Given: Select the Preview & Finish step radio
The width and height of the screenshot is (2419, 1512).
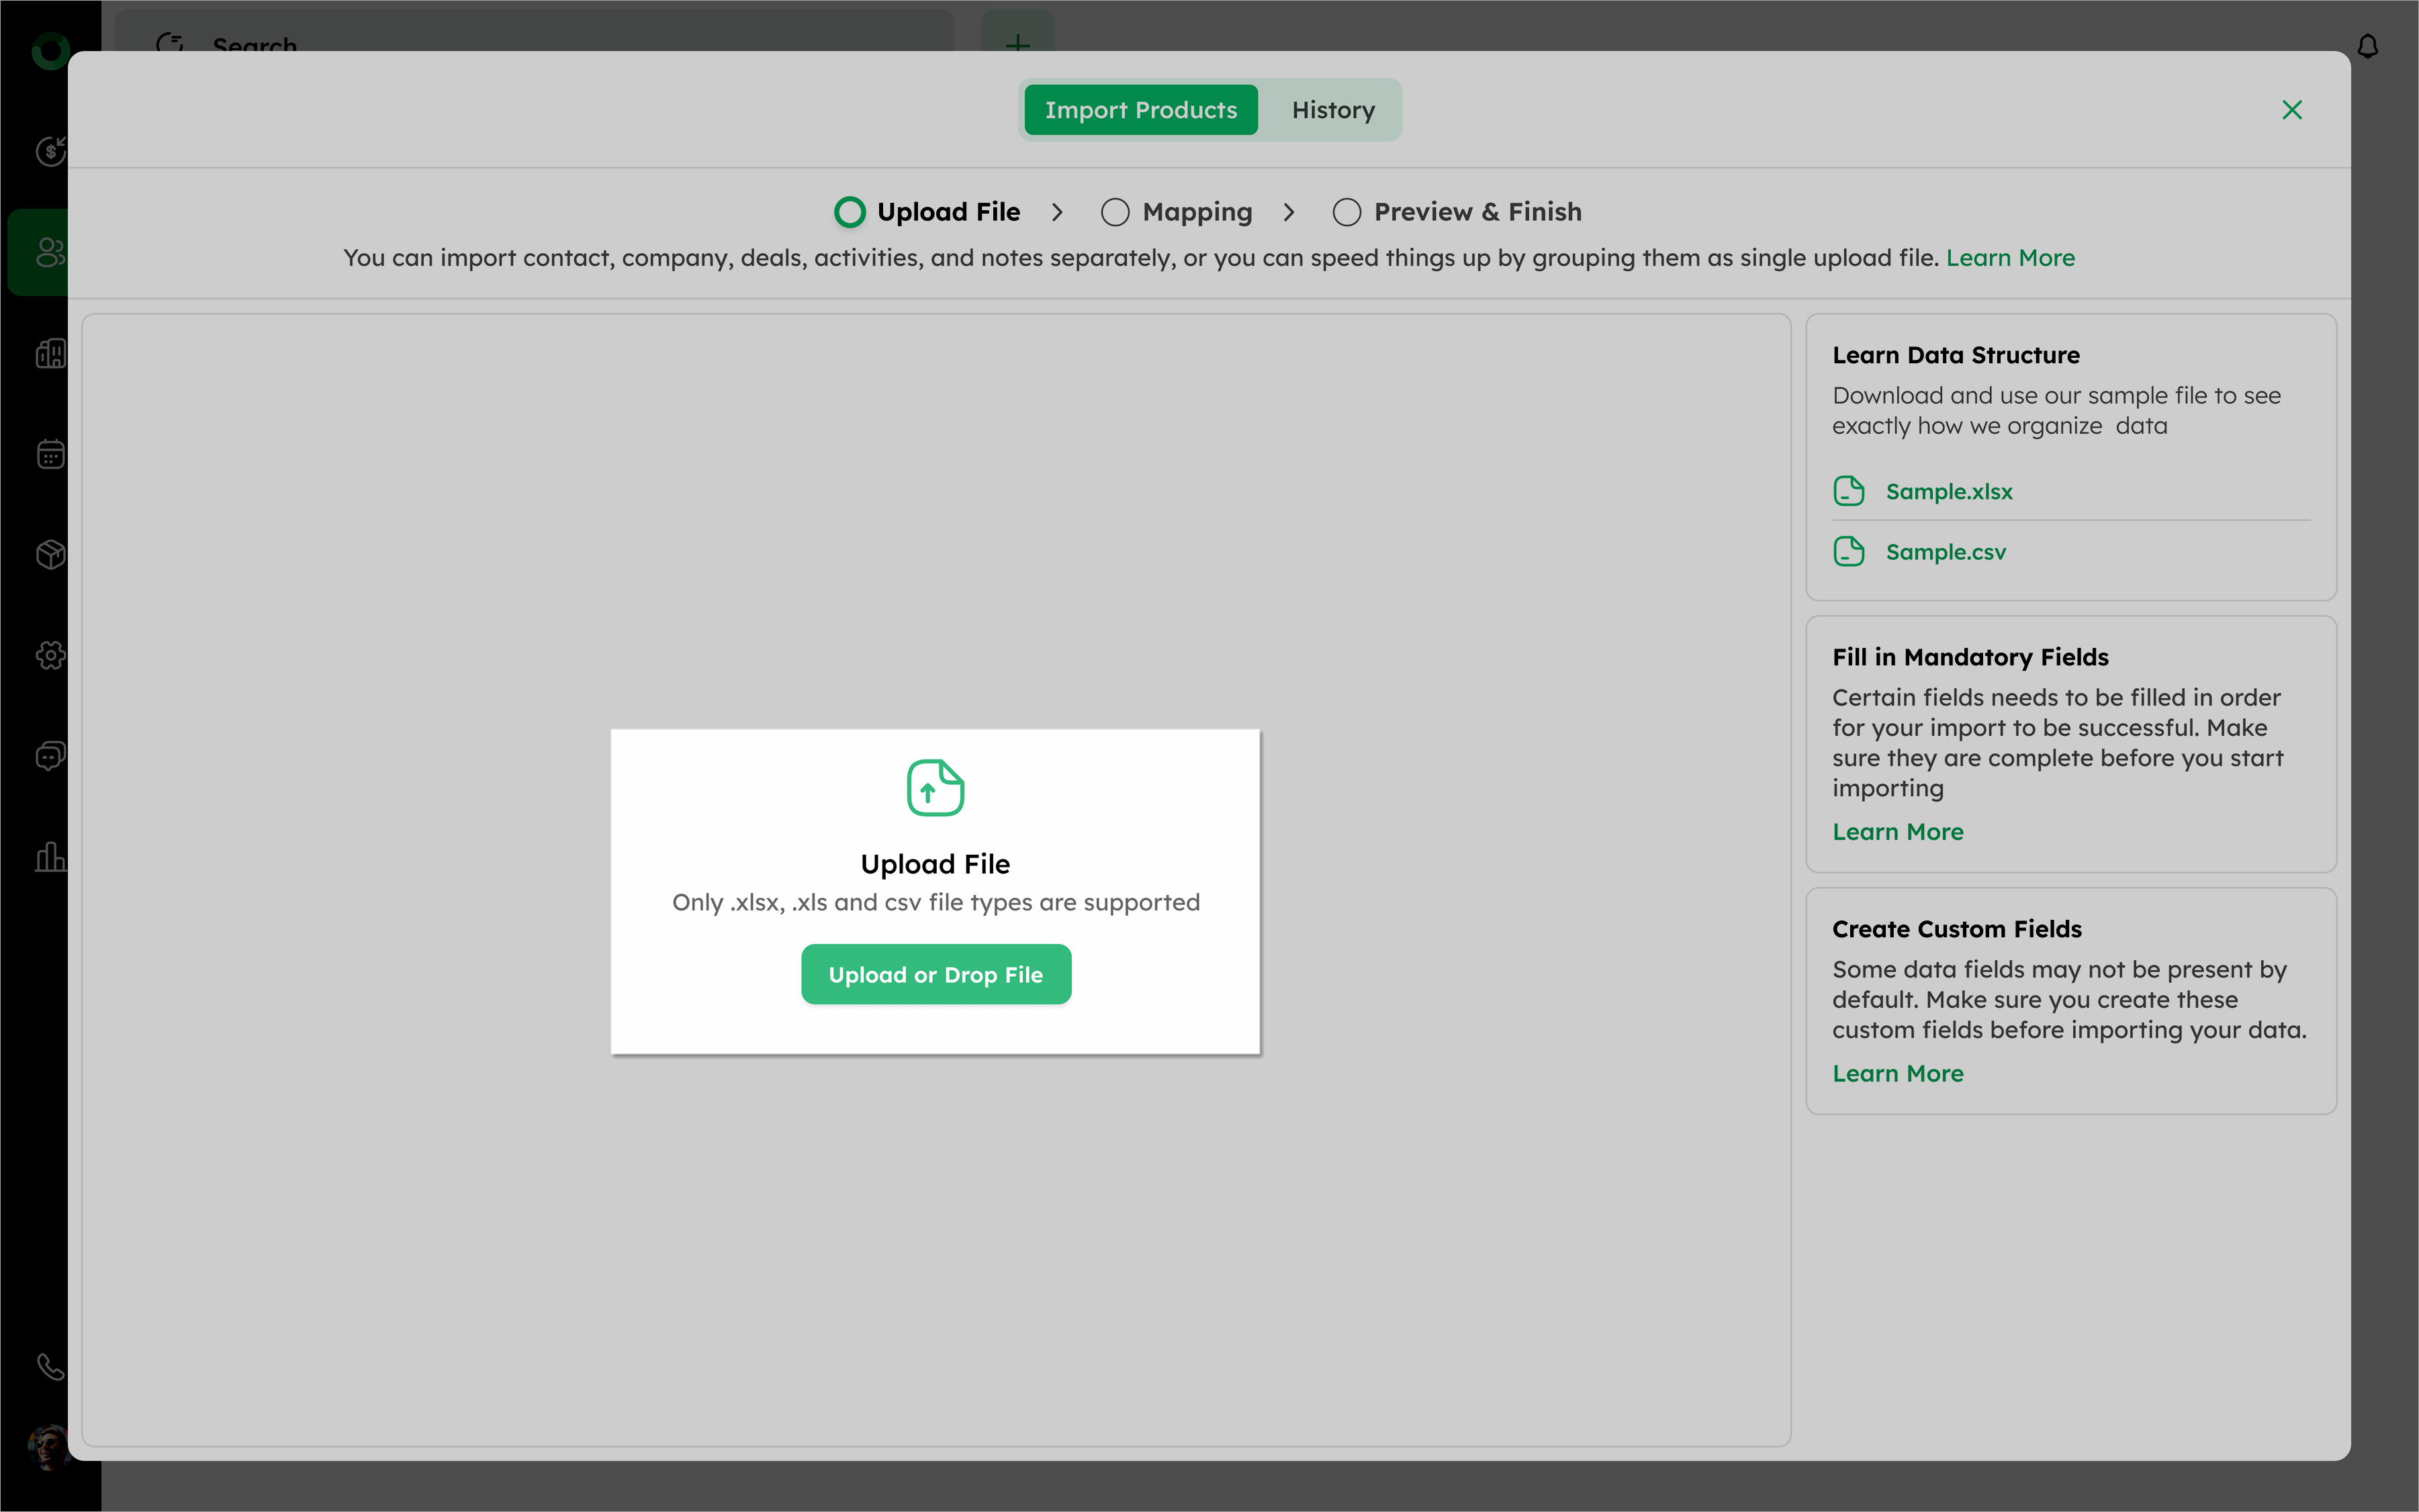Looking at the screenshot, I should tap(1346, 212).
